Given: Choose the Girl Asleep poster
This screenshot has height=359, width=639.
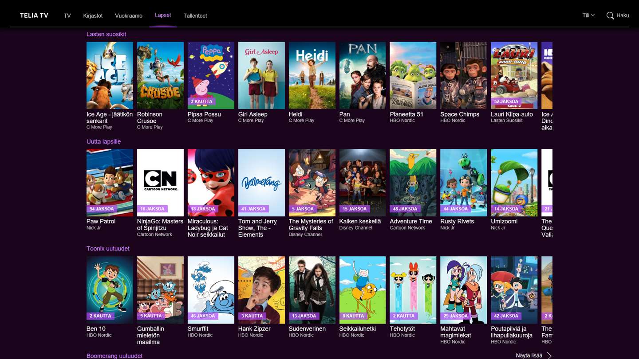Looking at the screenshot, I should (x=261, y=75).
